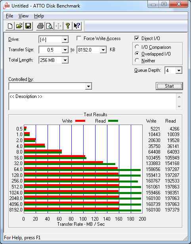Click the red Write legend swatch

(x=80, y=121)
